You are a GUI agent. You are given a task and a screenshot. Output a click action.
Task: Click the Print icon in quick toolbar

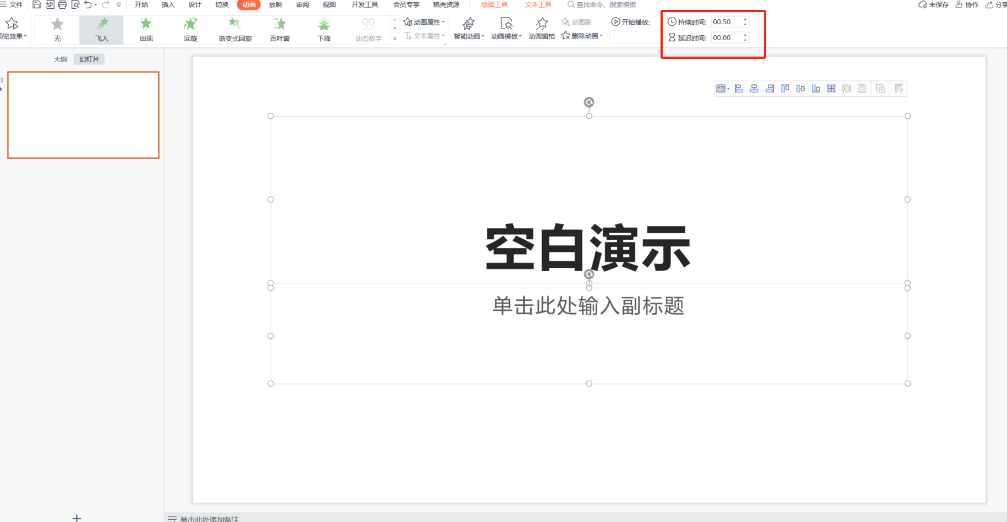click(x=63, y=5)
